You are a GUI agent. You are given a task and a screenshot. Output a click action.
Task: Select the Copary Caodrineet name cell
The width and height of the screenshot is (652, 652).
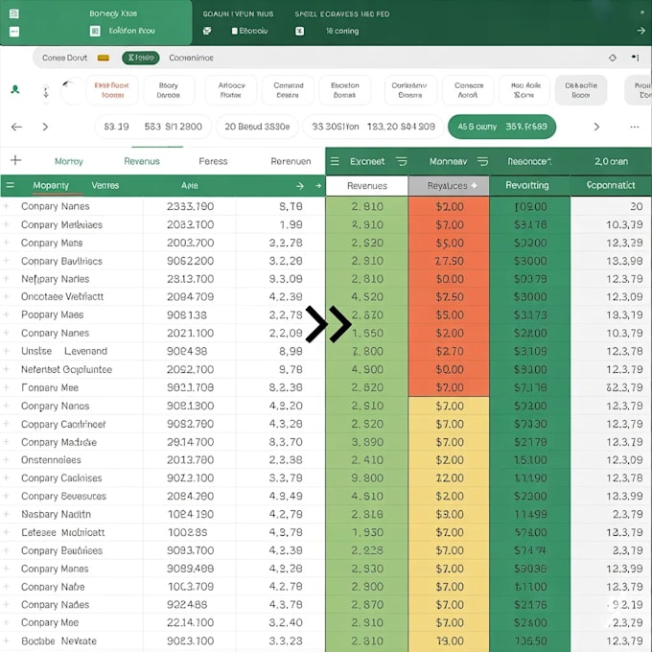pyautogui.click(x=63, y=424)
